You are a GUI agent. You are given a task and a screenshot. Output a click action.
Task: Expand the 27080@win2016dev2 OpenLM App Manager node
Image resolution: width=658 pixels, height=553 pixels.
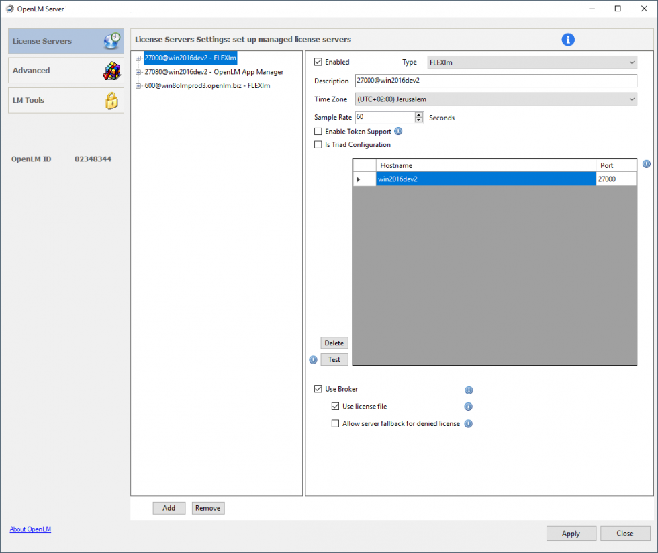pos(138,72)
